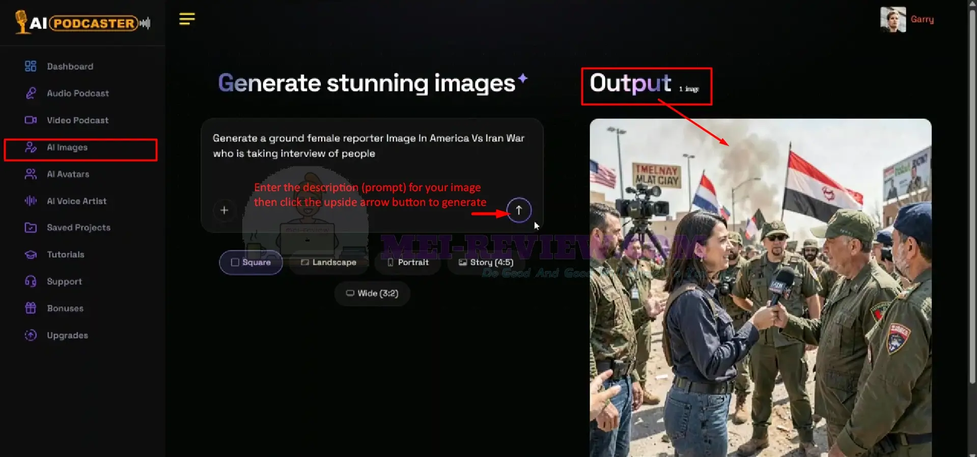Click the plus attachment button
The width and height of the screenshot is (977, 457).
click(224, 210)
